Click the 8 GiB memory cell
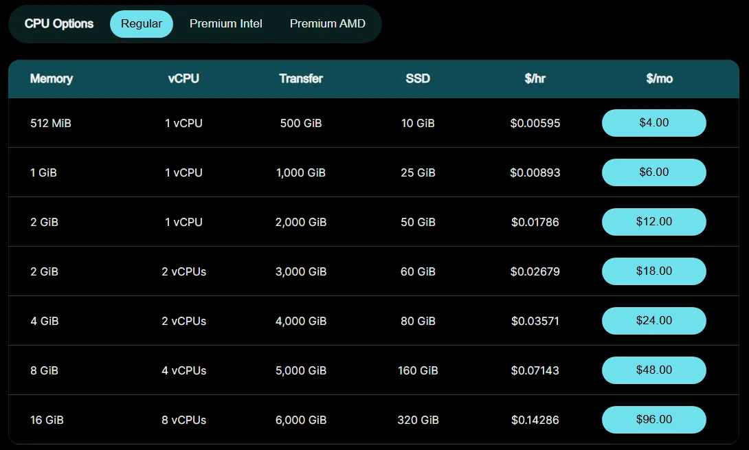 coord(45,371)
